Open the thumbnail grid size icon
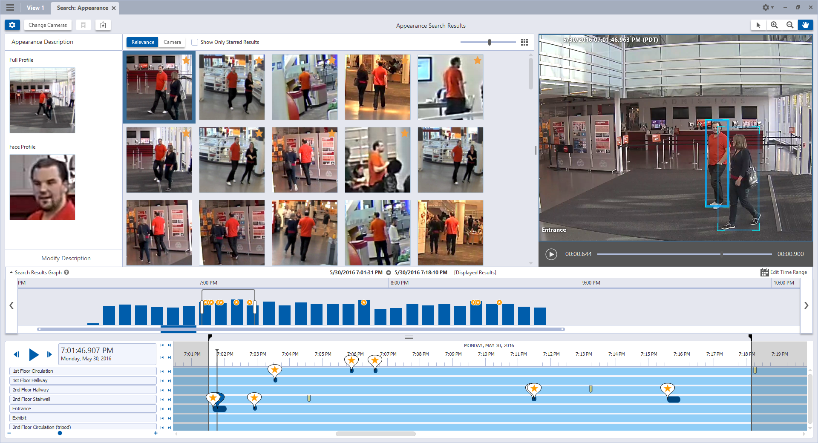Viewport: 818px width, 443px height. click(x=524, y=42)
